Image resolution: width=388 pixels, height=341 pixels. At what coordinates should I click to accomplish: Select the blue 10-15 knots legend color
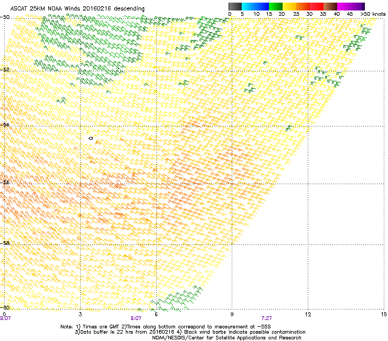tap(262, 6)
